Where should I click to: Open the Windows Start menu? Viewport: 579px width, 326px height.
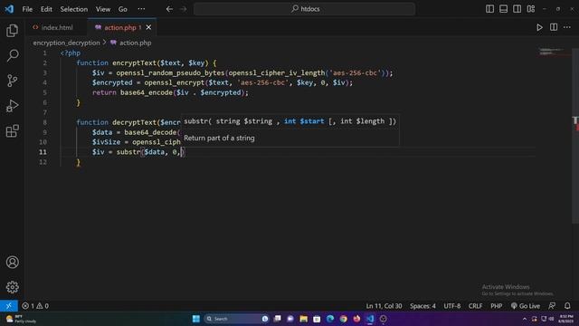(x=196, y=319)
